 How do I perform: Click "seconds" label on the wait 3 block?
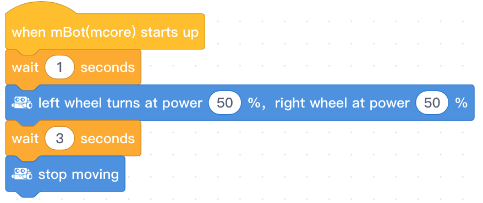pyautogui.click(x=107, y=138)
